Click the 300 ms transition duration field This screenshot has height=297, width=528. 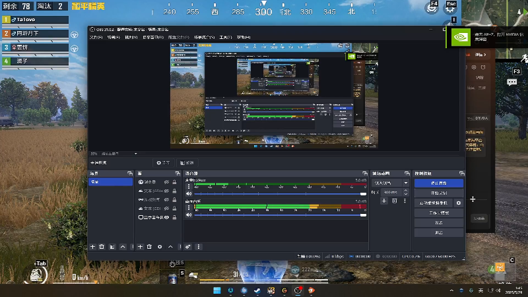[x=391, y=192]
